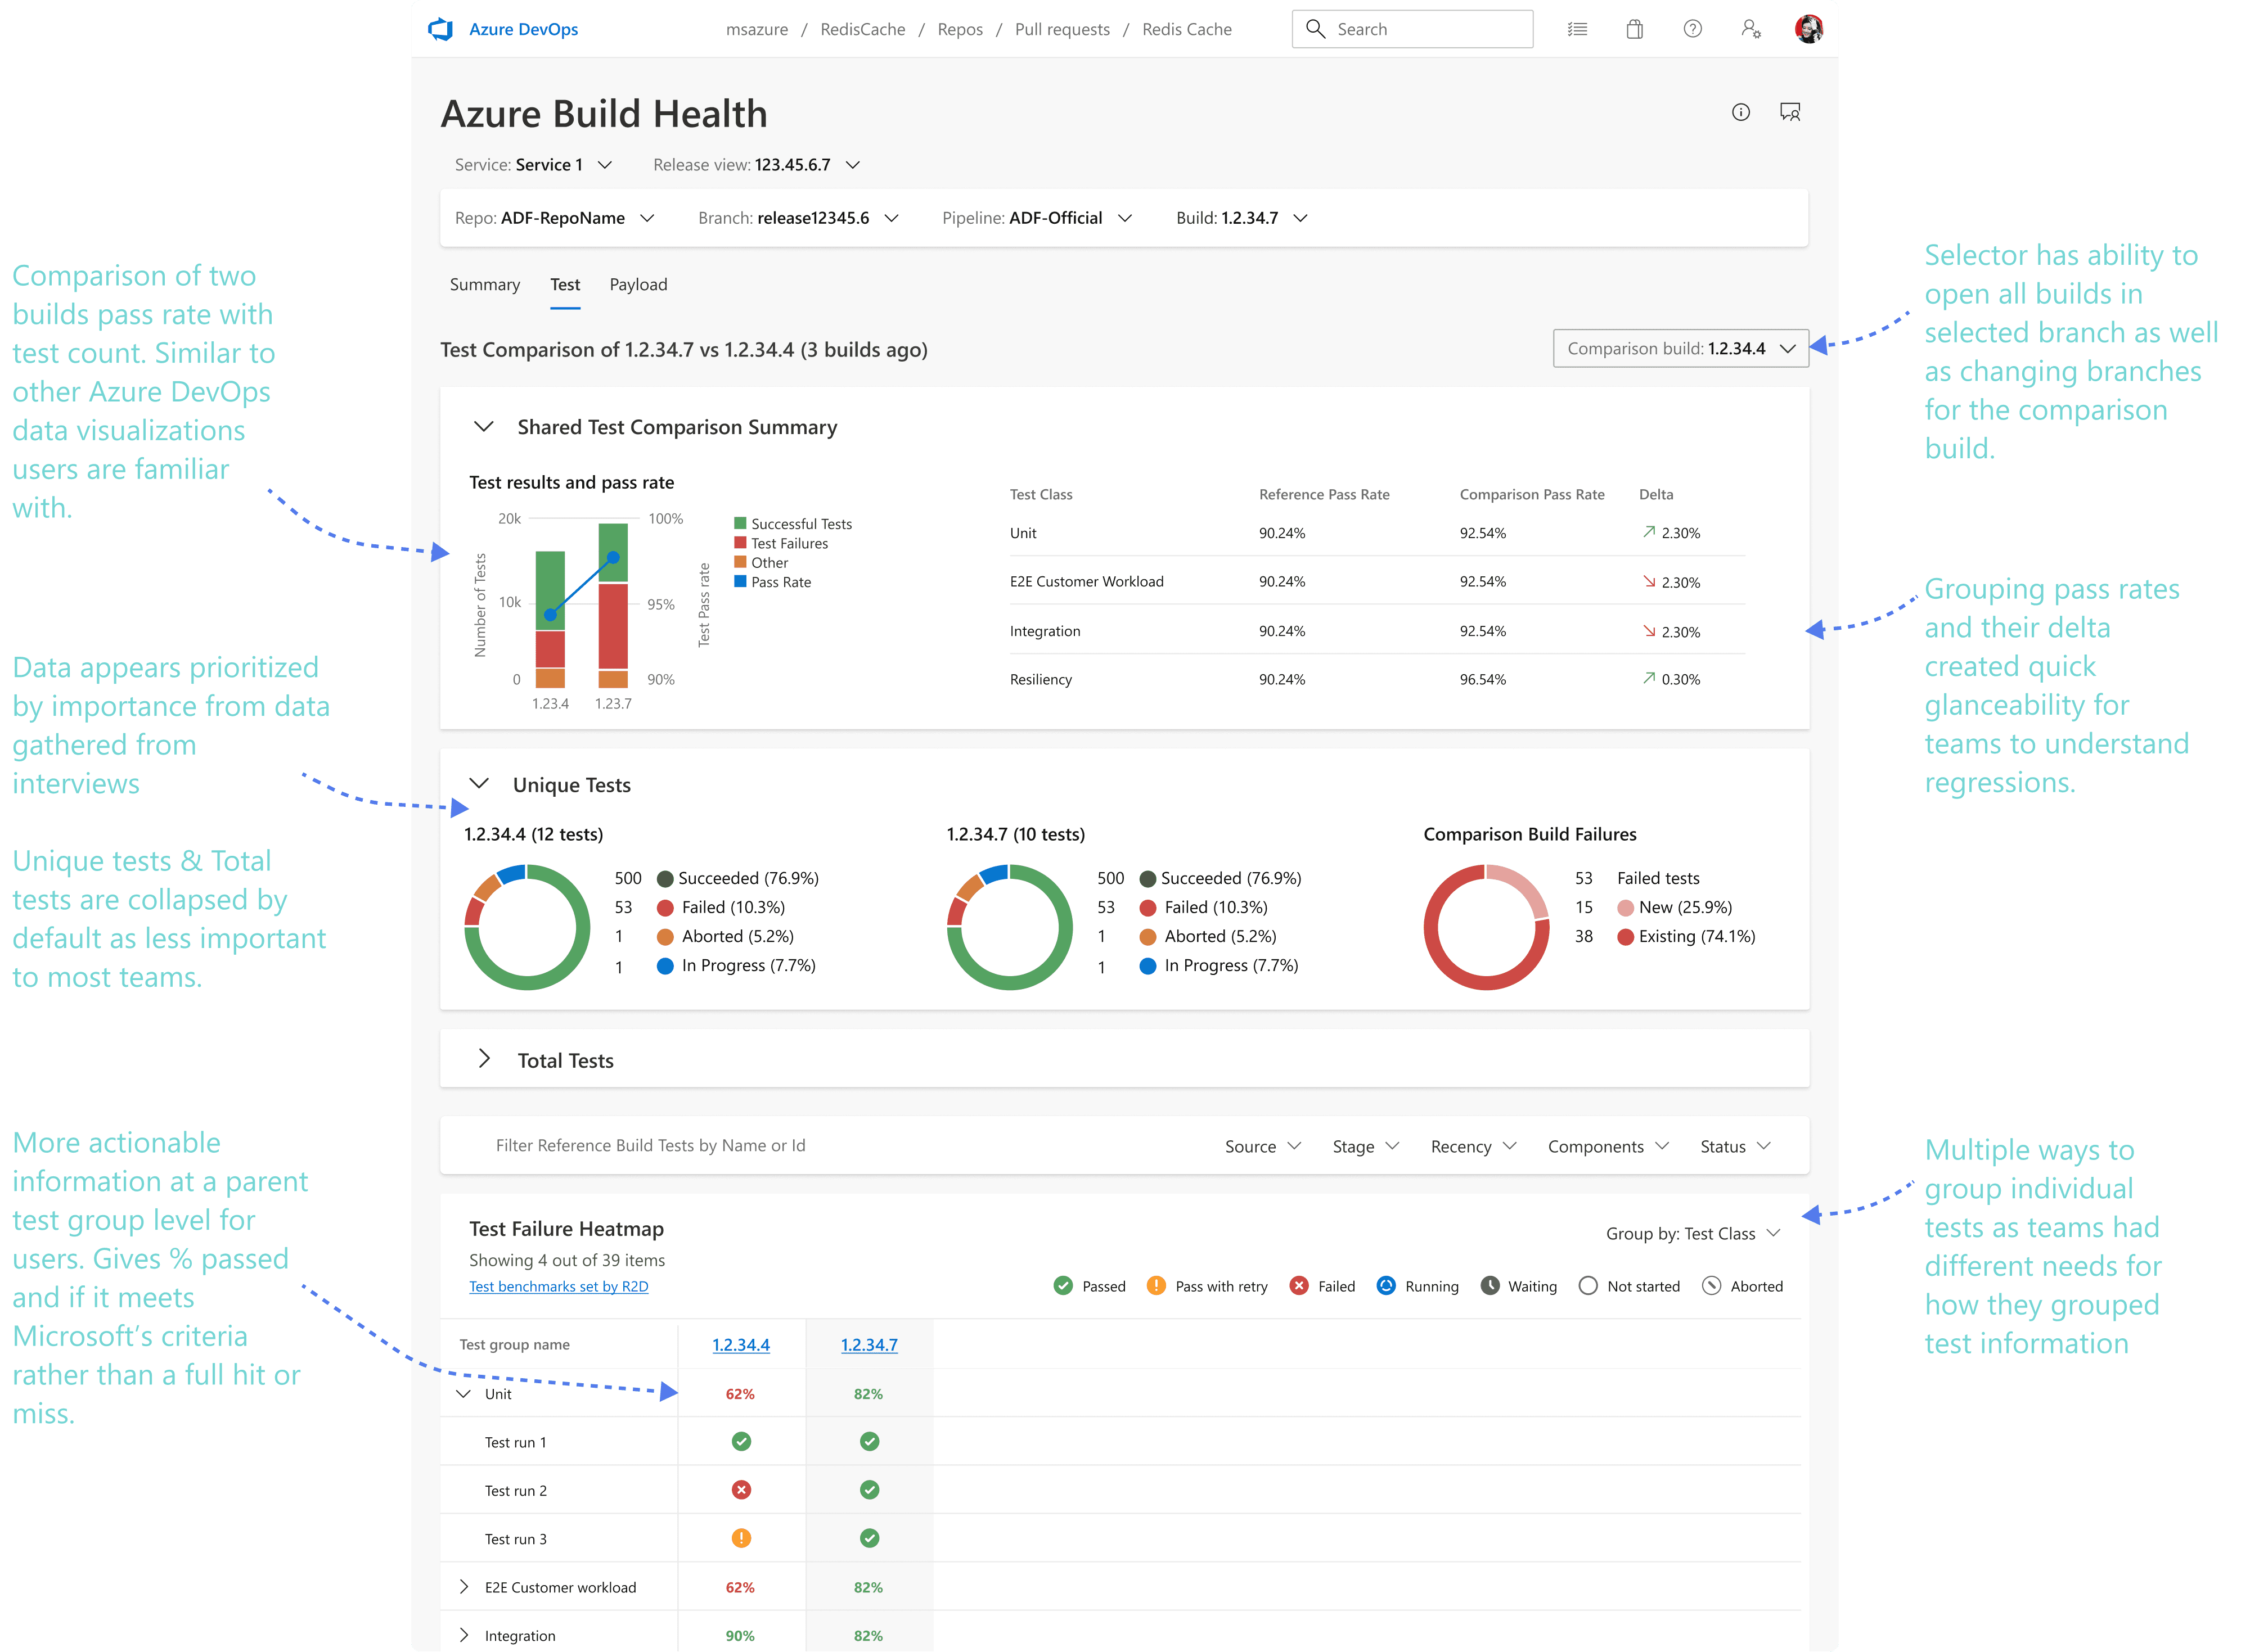This screenshot has height=1652, width=2250.
Task: Collapse the Shared Test Comparison Summary section
Action: (x=484, y=427)
